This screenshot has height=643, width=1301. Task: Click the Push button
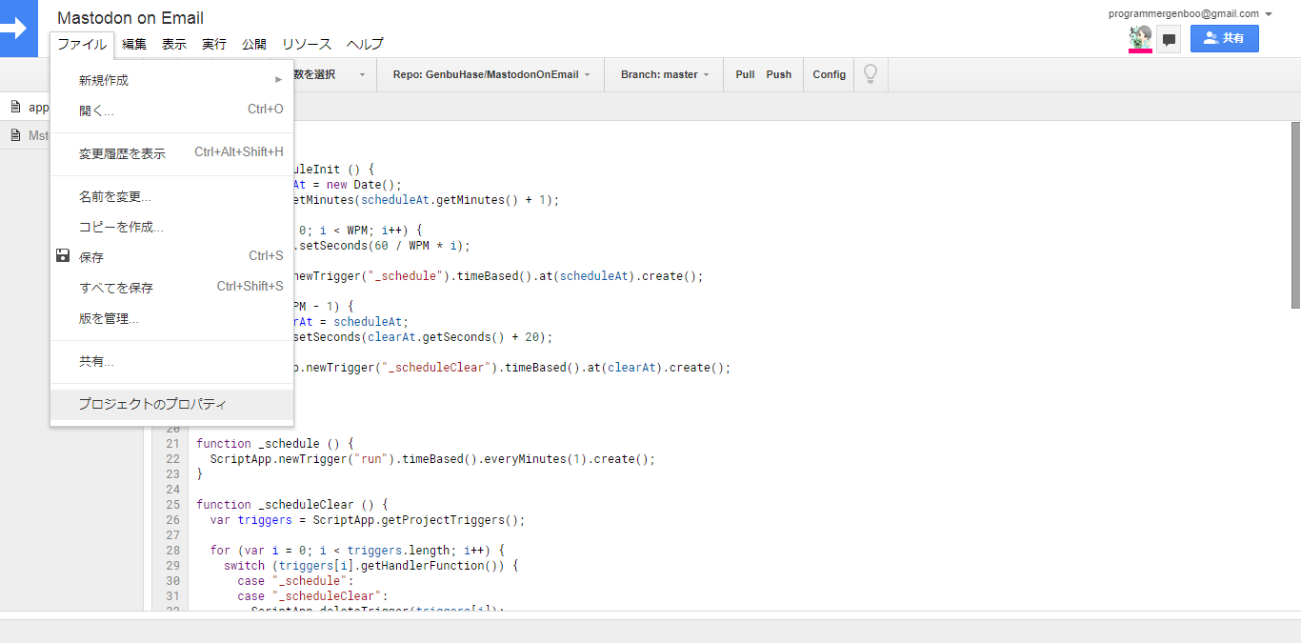779,74
